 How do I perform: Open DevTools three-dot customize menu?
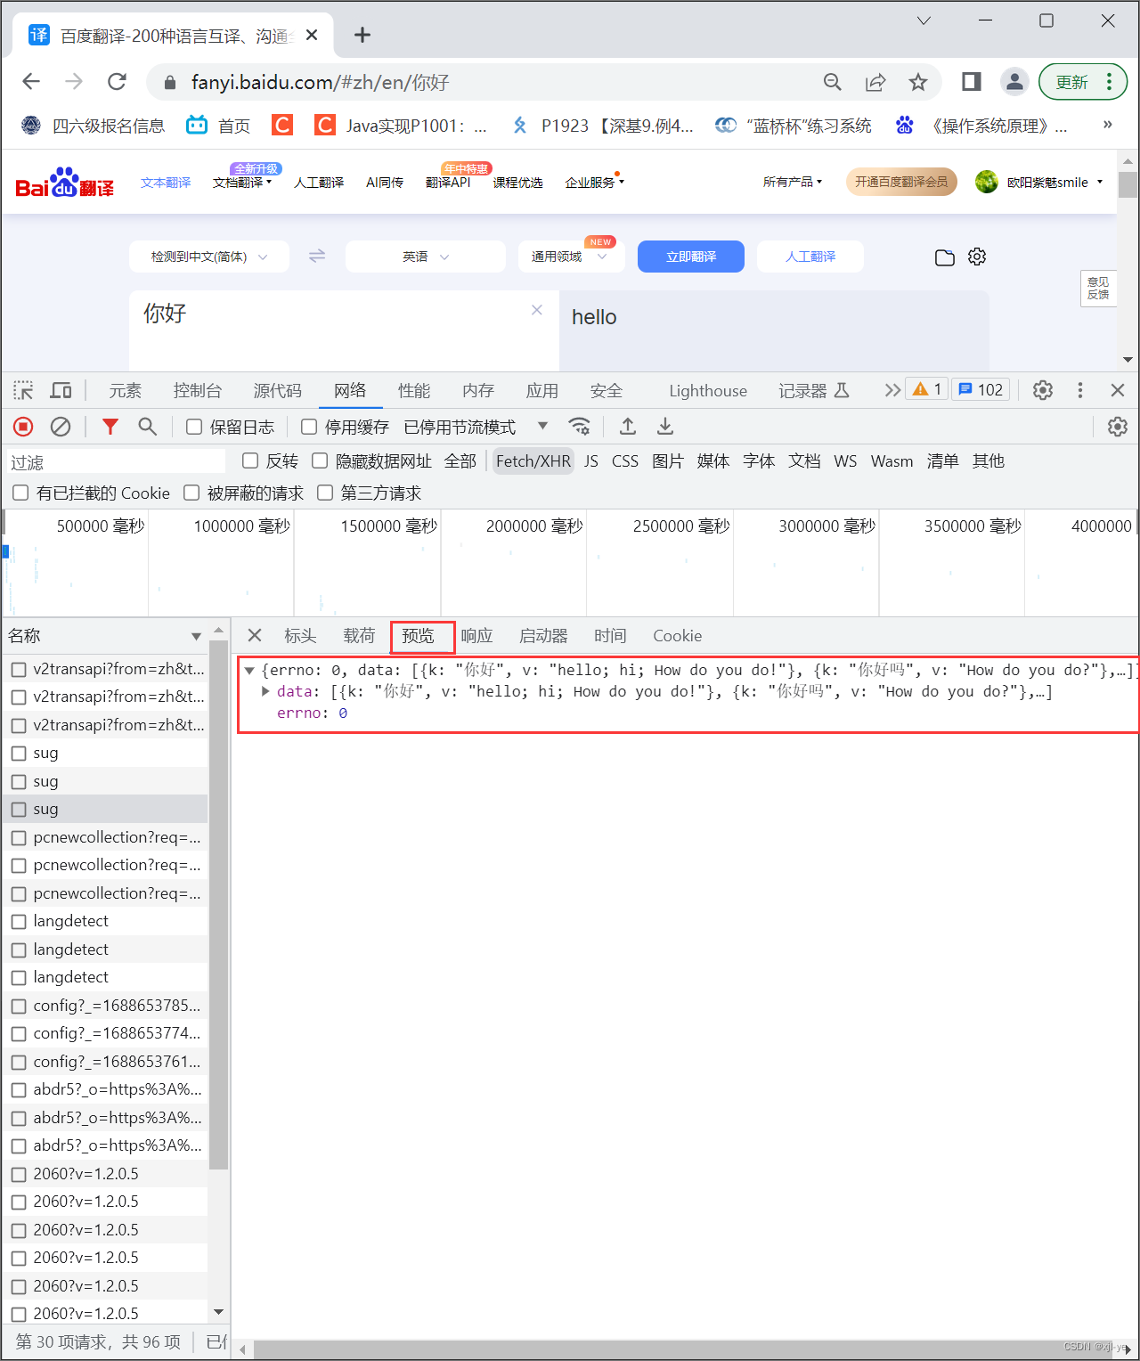pos(1080,390)
